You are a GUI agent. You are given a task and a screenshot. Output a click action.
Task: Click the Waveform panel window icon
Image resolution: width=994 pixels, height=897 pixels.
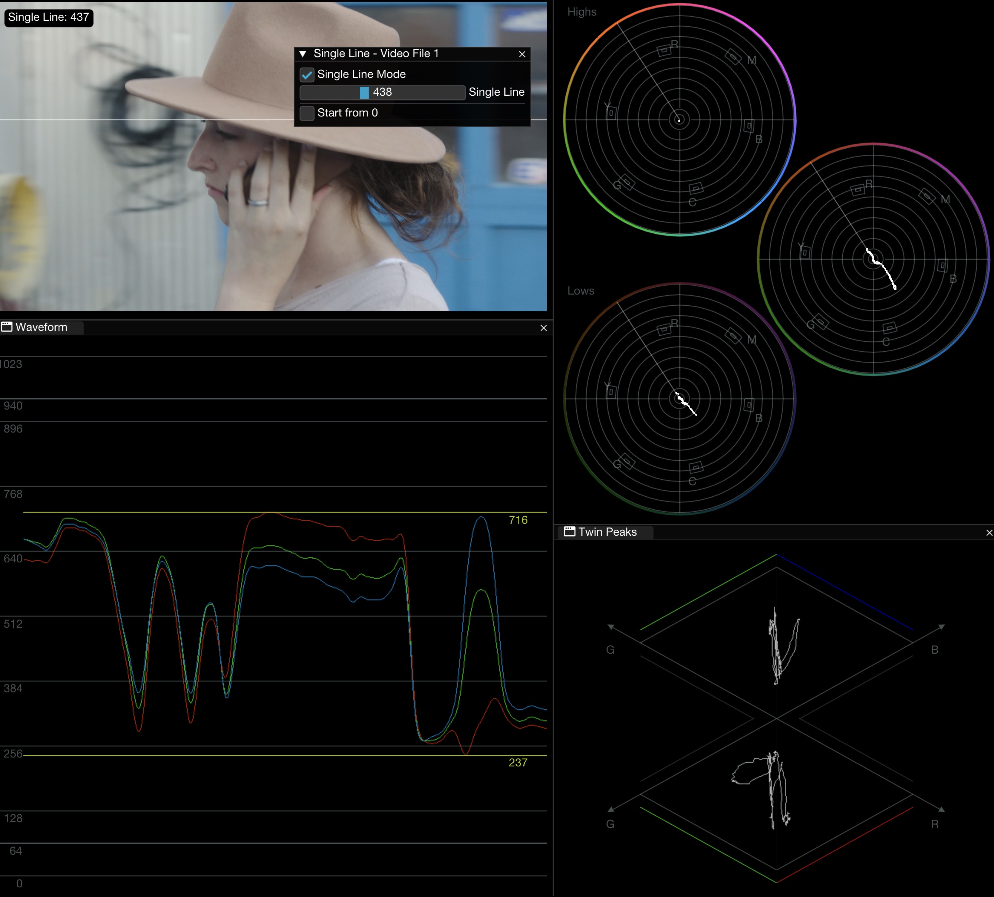pos(6,327)
